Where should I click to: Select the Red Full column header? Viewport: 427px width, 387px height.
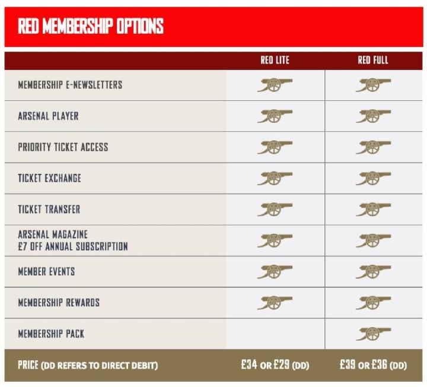[x=373, y=61]
